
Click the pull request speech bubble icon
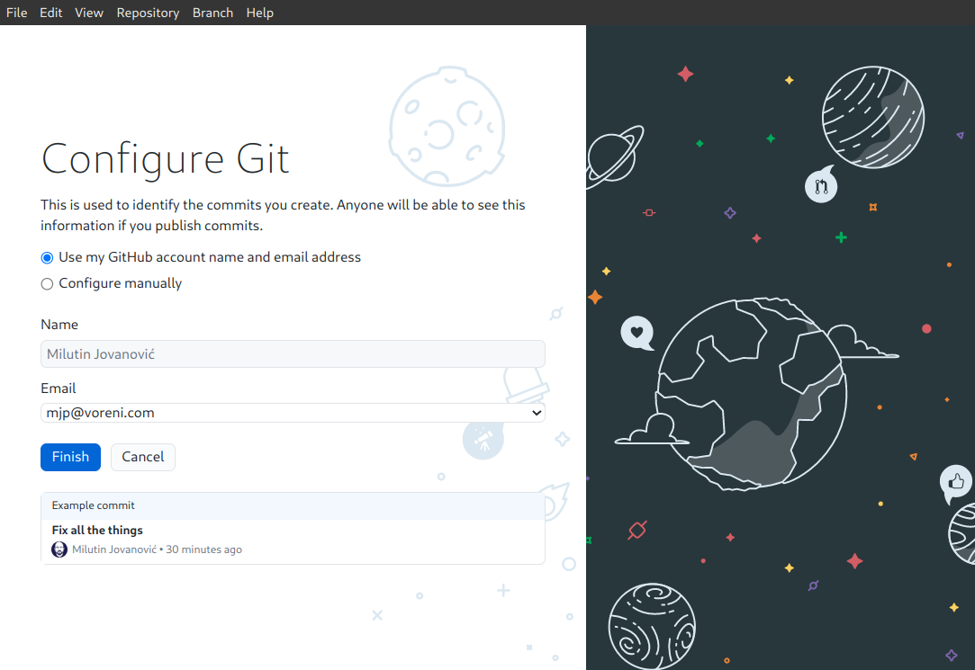click(820, 186)
